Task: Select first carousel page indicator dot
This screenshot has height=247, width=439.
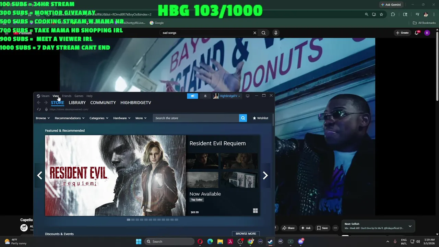Action: pyautogui.click(x=129, y=220)
